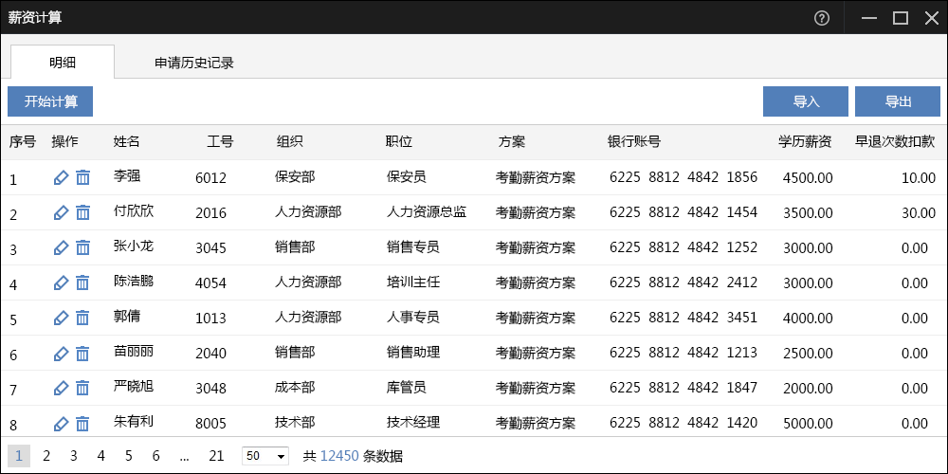This screenshot has width=948, height=474.
Task: Jump to last page 21
Action: click(216, 456)
